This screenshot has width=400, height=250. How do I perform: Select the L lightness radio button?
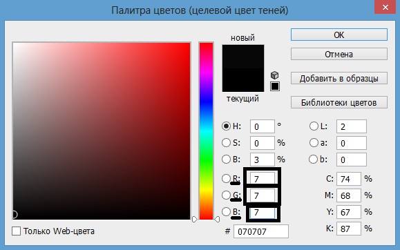click(x=314, y=126)
